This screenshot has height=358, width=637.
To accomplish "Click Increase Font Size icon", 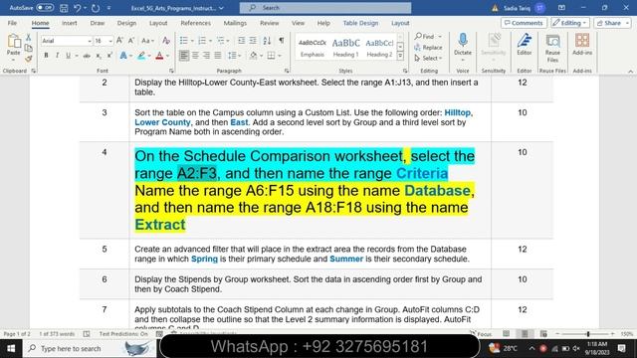I will [x=119, y=41].
